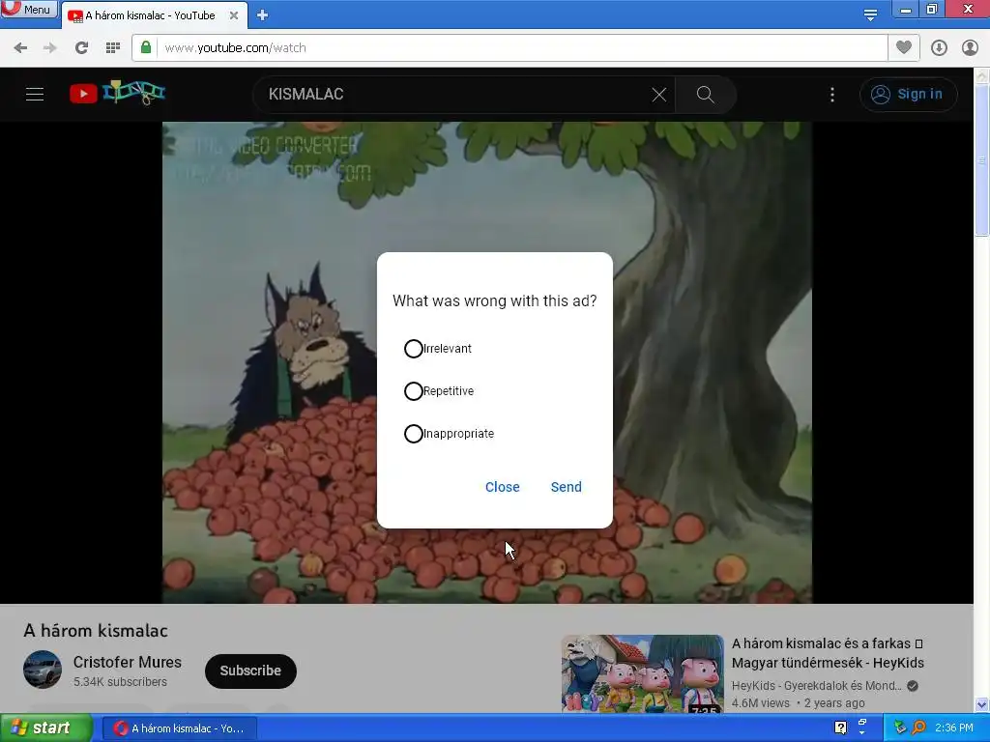Open YouTube hamburger guide menu
The image size is (990, 742).
click(35, 94)
